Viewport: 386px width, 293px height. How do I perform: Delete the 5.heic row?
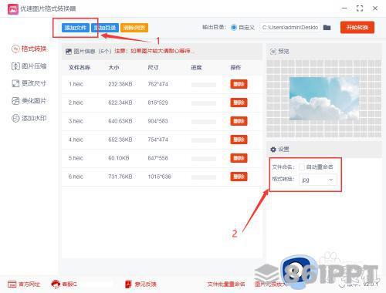point(239,158)
